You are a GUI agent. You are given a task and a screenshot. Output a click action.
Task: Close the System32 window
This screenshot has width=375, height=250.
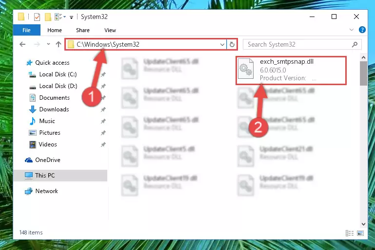pyautogui.click(x=356, y=17)
